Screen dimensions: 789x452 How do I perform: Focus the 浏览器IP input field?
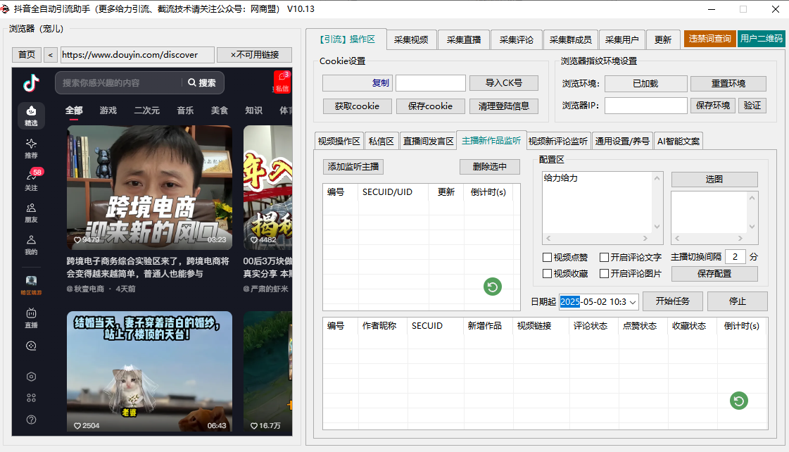645,106
